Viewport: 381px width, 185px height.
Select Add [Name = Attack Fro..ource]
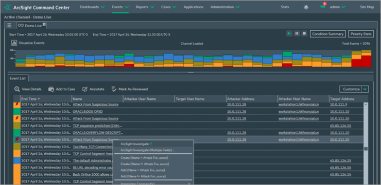point(143,170)
